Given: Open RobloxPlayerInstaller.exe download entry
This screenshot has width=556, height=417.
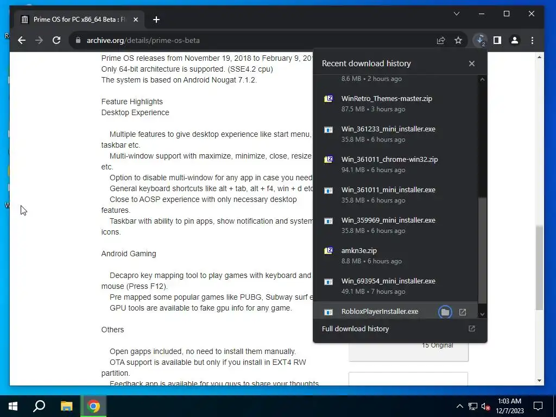Looking at the screenshot, I should pos(380,311).
